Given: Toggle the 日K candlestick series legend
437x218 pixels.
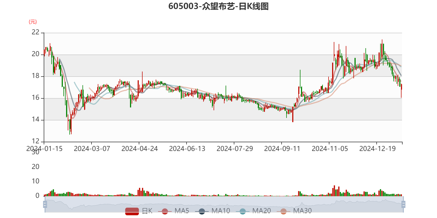Looking at the screenshot, I should coord(139,211).
